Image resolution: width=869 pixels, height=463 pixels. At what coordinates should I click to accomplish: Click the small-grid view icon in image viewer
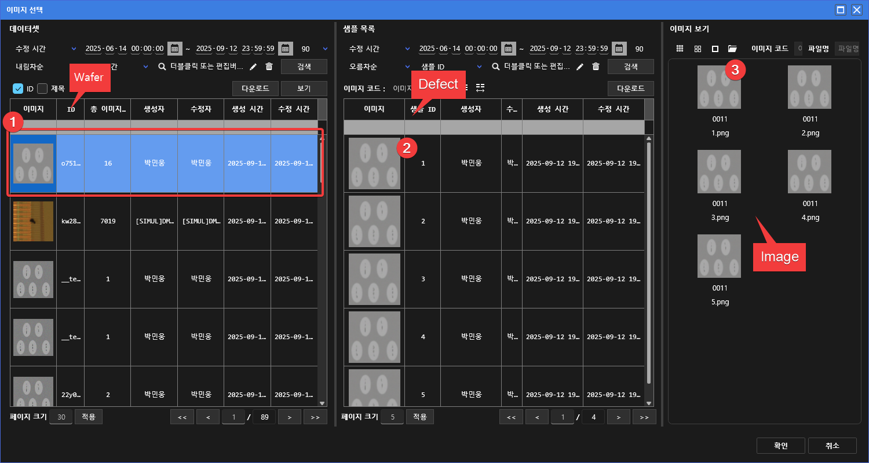coord(680,49)
